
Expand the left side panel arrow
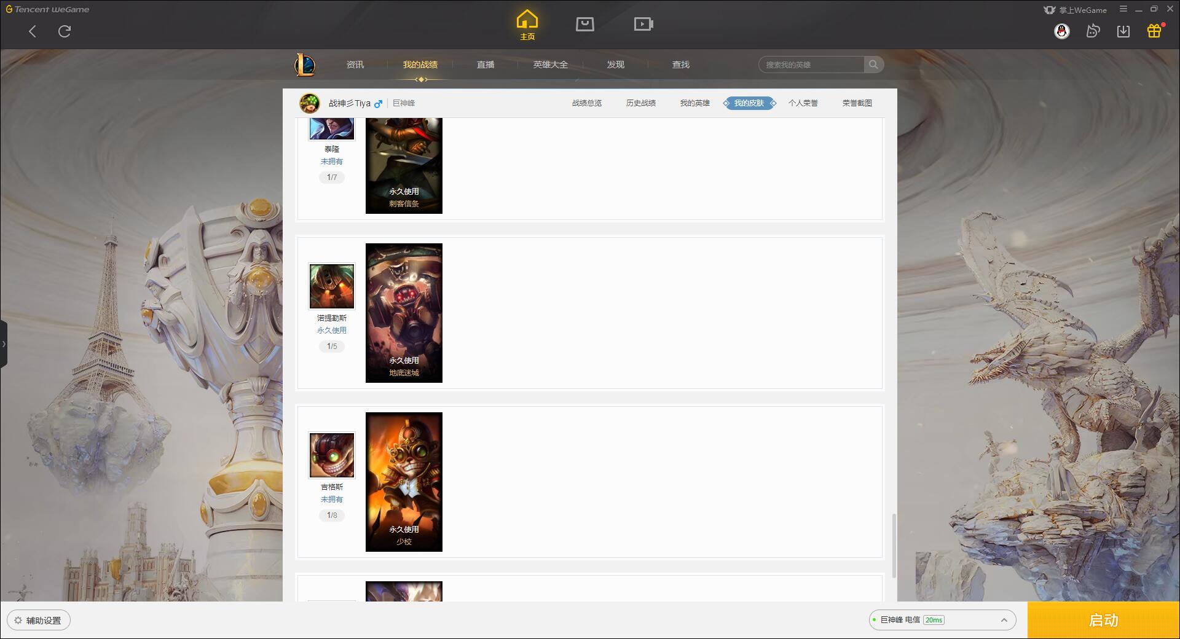click(4, 344)
